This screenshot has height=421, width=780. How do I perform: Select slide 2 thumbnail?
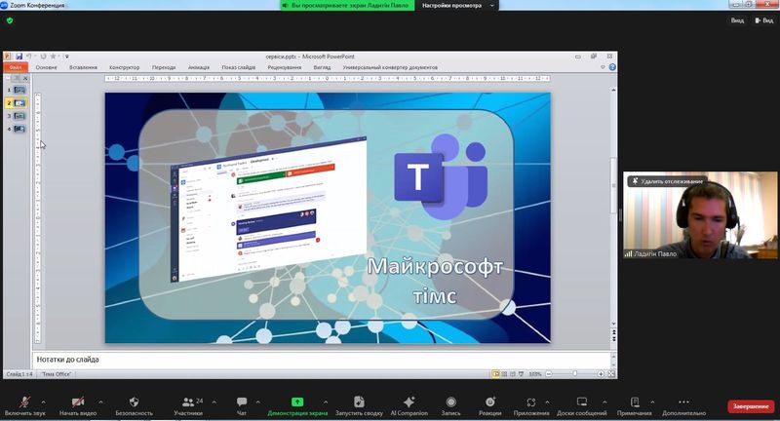coord(19,103)
